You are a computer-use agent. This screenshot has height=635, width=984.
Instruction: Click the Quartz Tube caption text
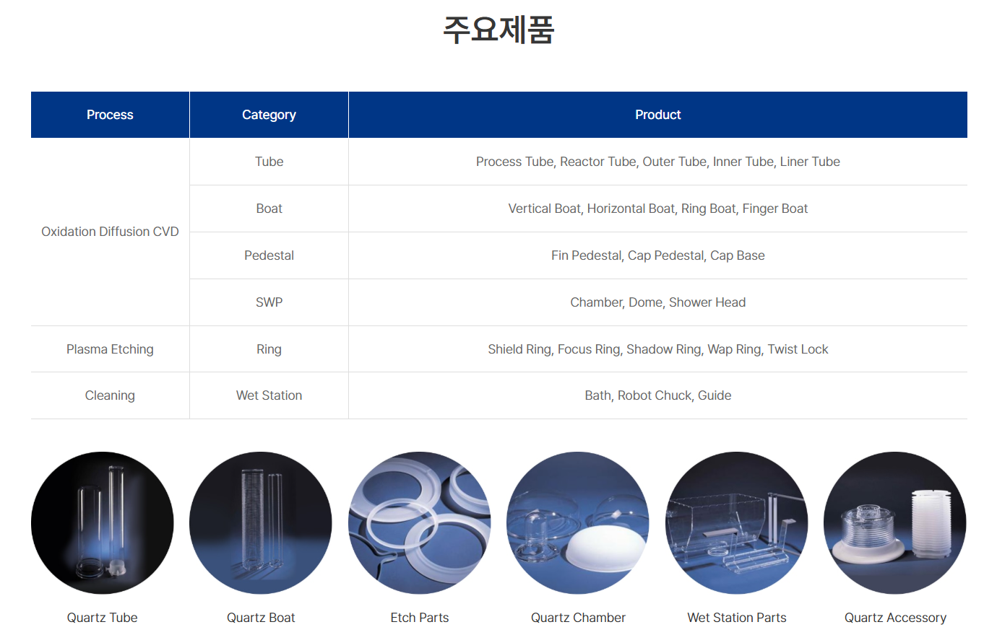point(102,618)
